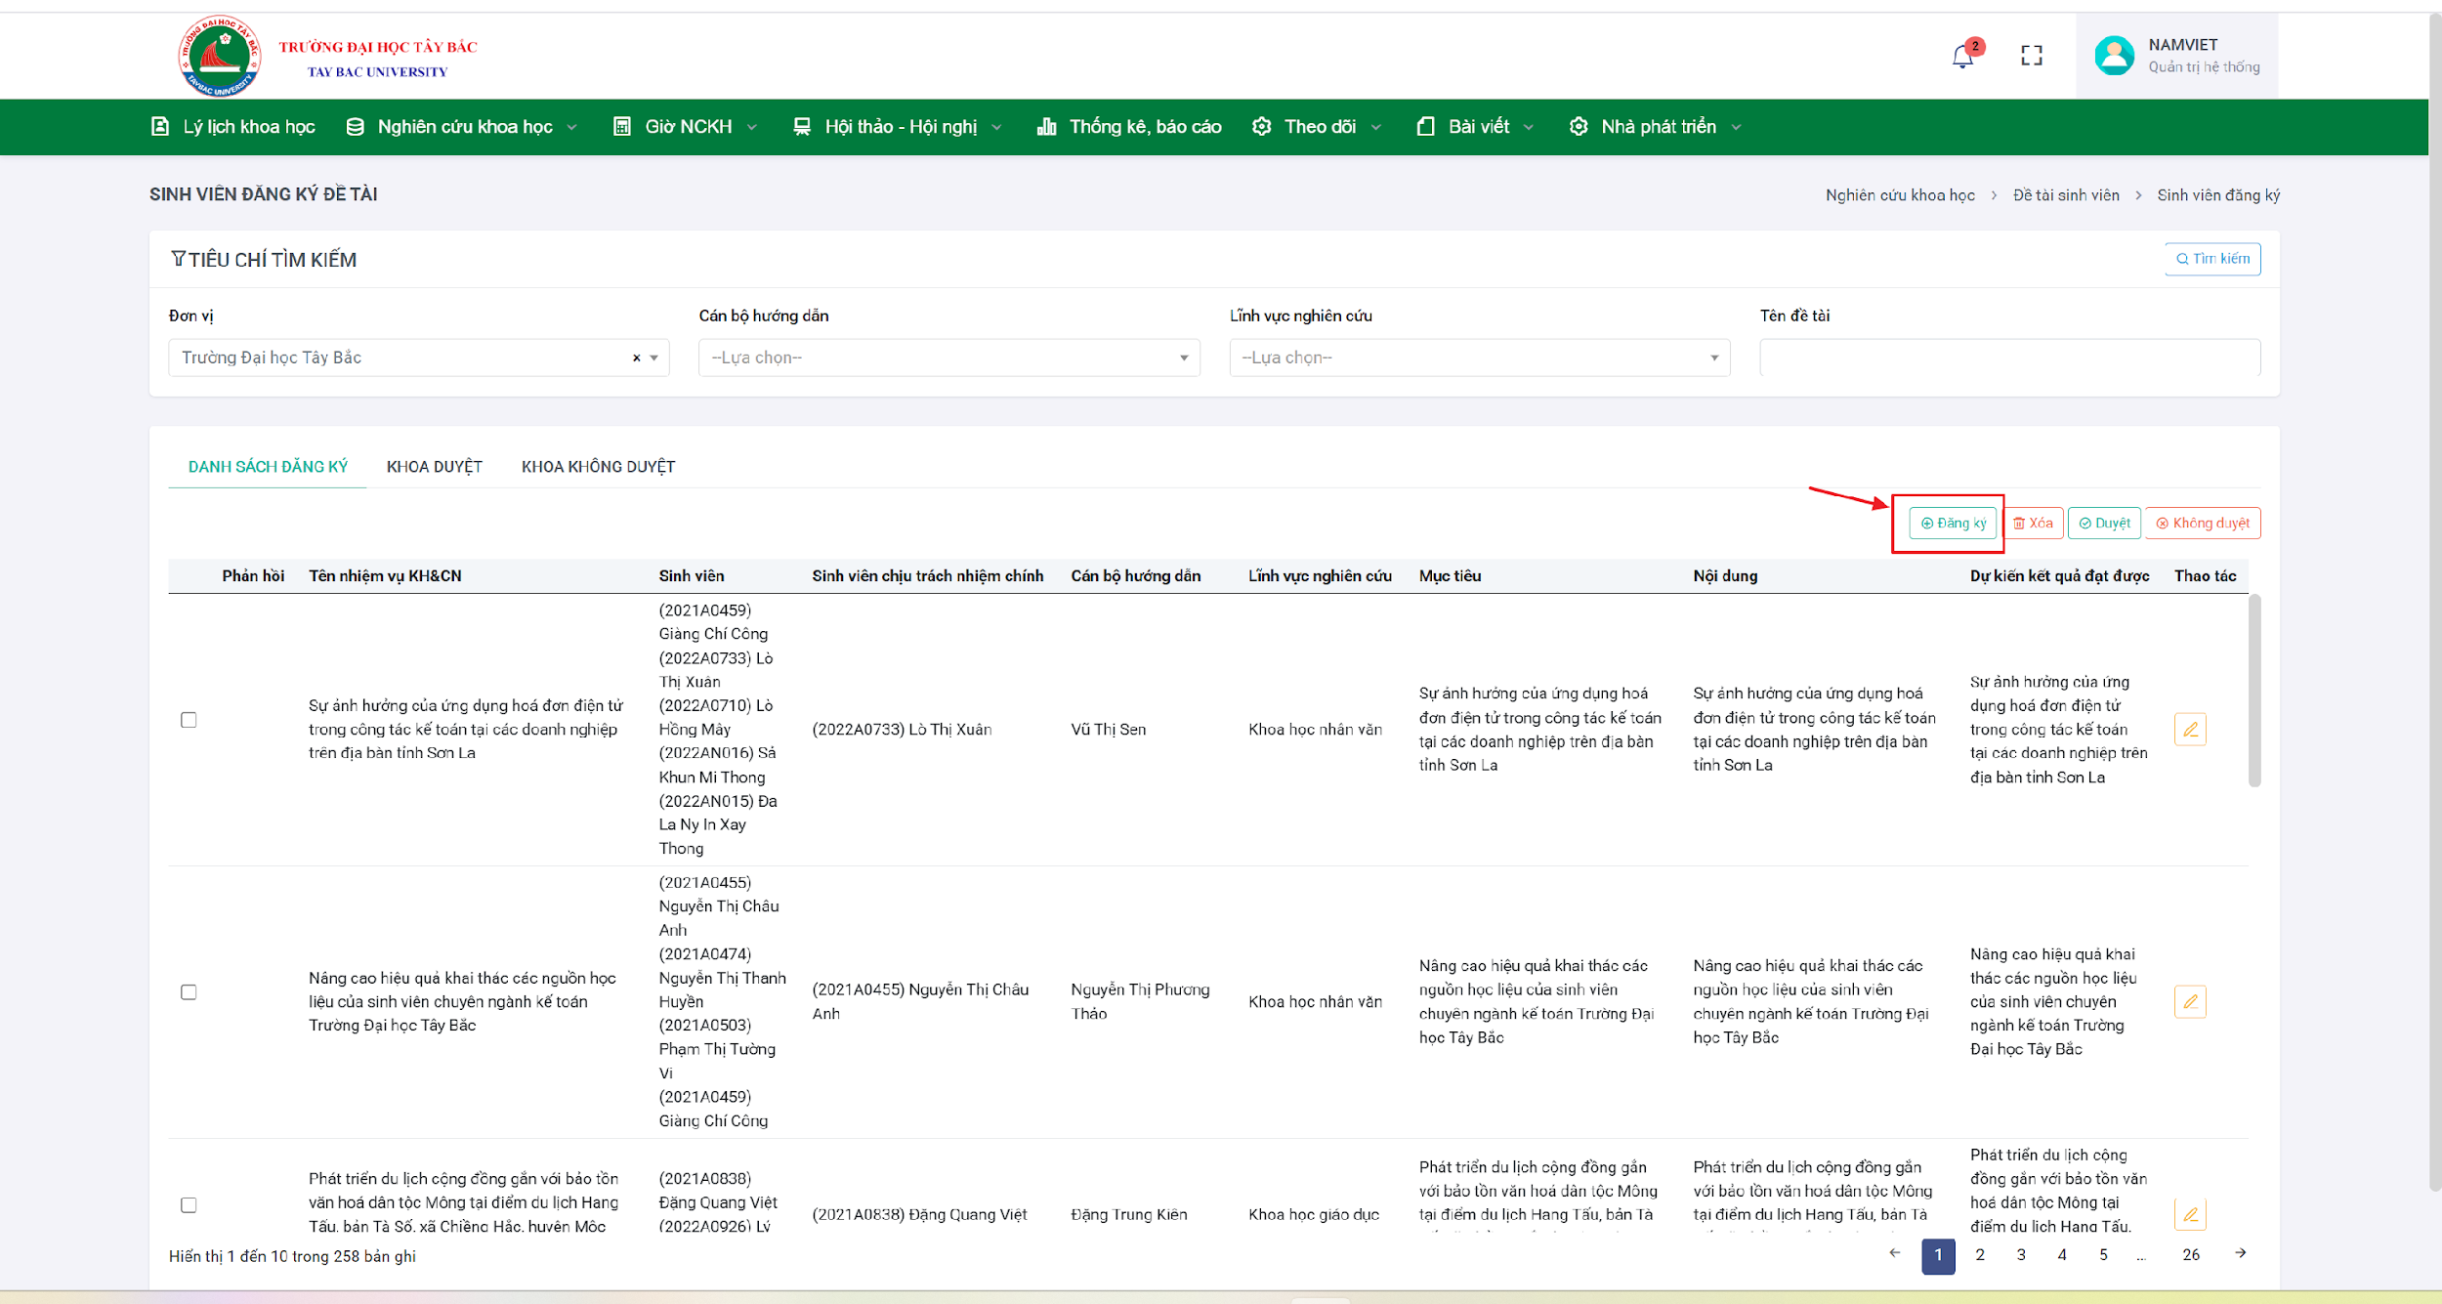
Task: Select the DANH SÁCH ĐĂNG KÝ tab
Action: pyautogui.click(x=268, y=467)
